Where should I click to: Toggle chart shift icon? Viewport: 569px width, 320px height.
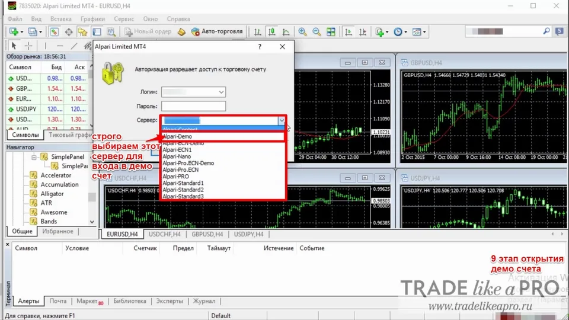(363, 31)
